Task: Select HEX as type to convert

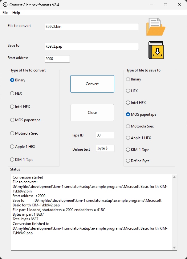Action: [16, 93]
